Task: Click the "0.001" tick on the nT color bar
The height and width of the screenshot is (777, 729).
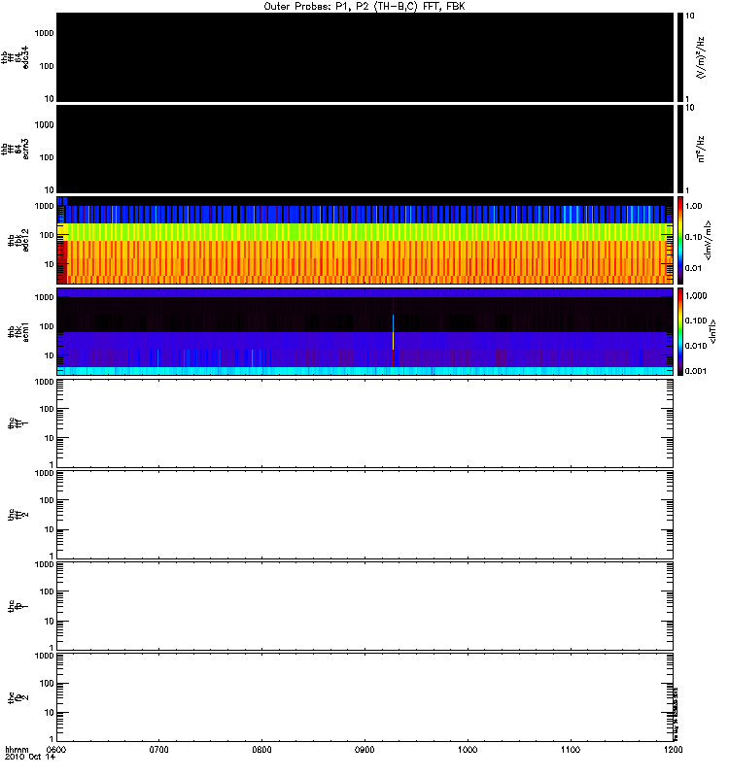Action: pos(696,371)
